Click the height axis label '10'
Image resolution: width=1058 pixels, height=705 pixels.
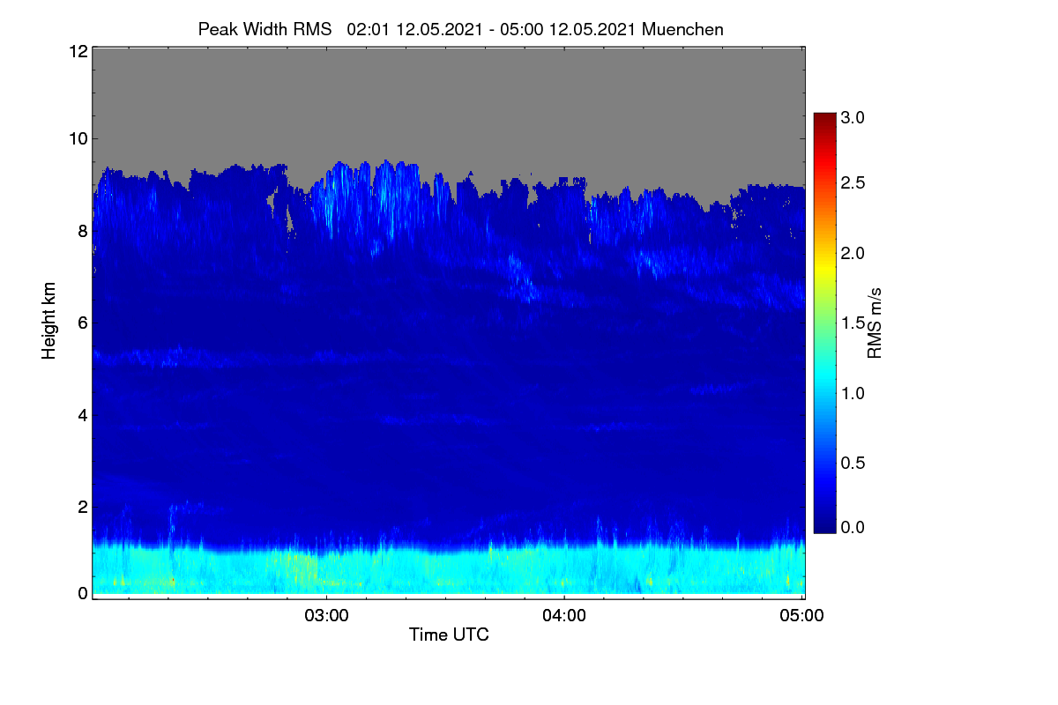(78, 138)
